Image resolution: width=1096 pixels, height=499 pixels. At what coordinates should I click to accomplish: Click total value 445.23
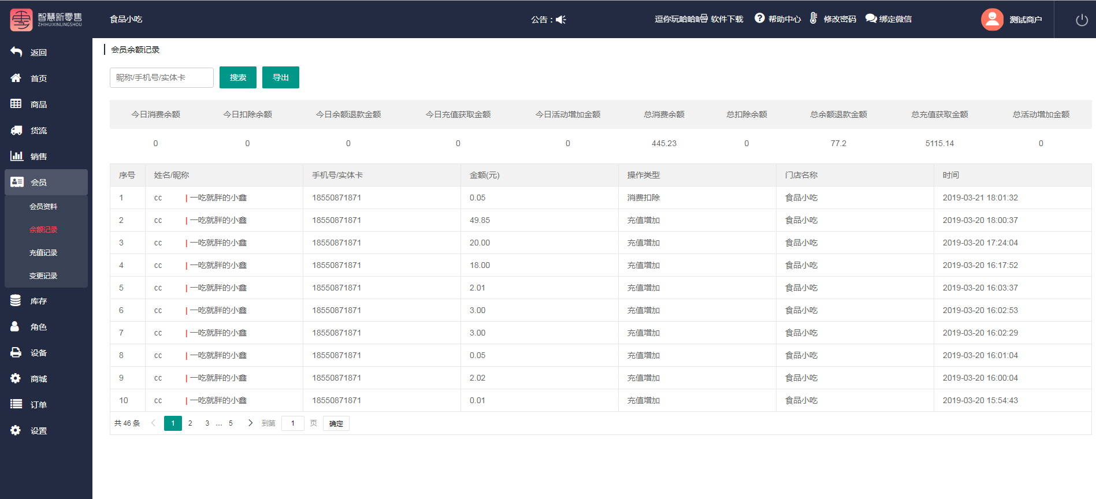click(x=664, y=143)
